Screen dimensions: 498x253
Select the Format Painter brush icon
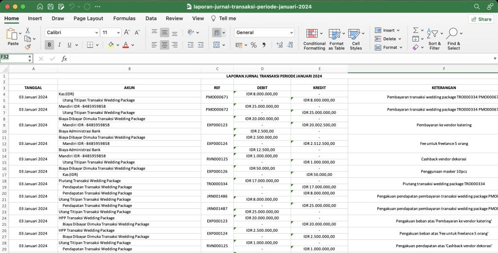pos(28,47)
